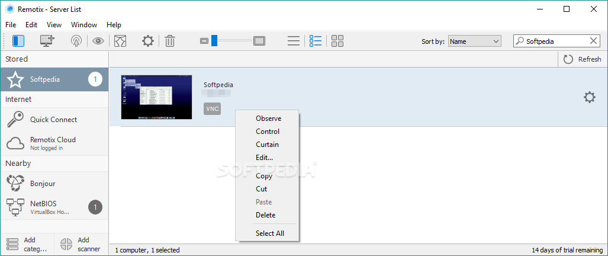Image resolution: width=608 pixels, height=256 pixels.
Task: Click the Softpedia computer name label
Action: (218, 85)
